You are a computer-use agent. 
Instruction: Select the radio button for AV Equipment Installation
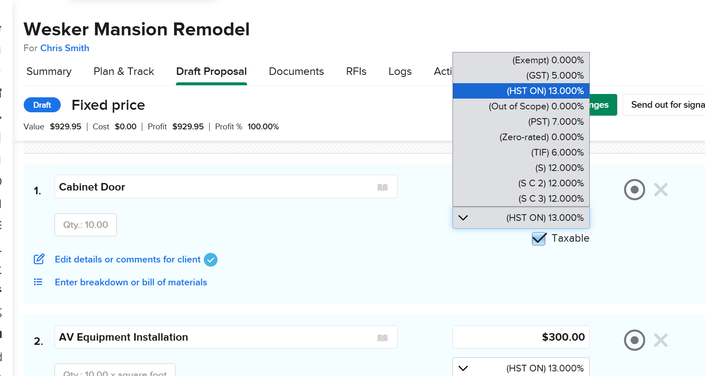(634, 340)
